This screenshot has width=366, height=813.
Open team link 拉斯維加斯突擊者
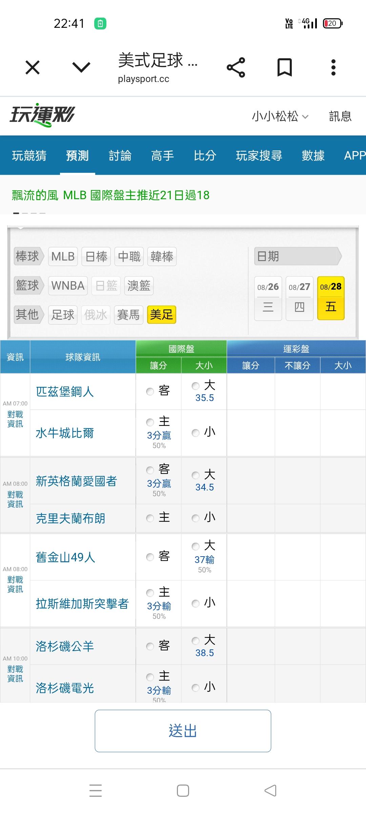click(82, 604)
